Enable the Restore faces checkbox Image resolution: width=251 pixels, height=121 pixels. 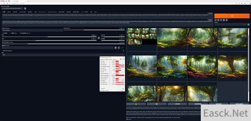point(3,33)
